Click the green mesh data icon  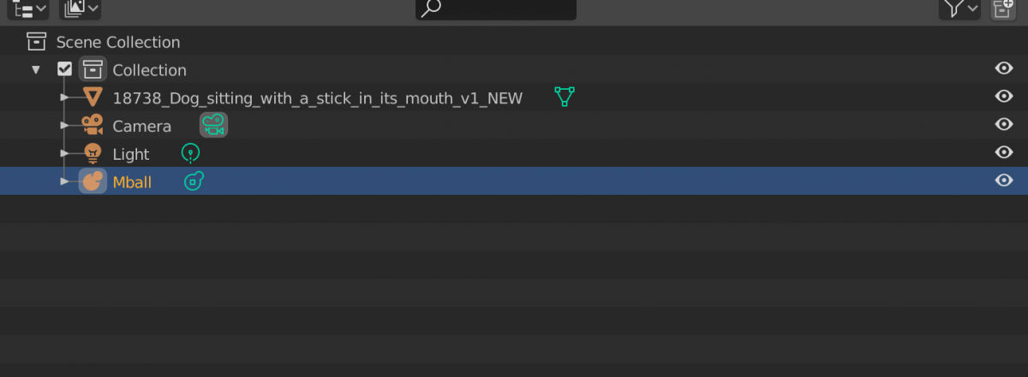coord(563,97)
